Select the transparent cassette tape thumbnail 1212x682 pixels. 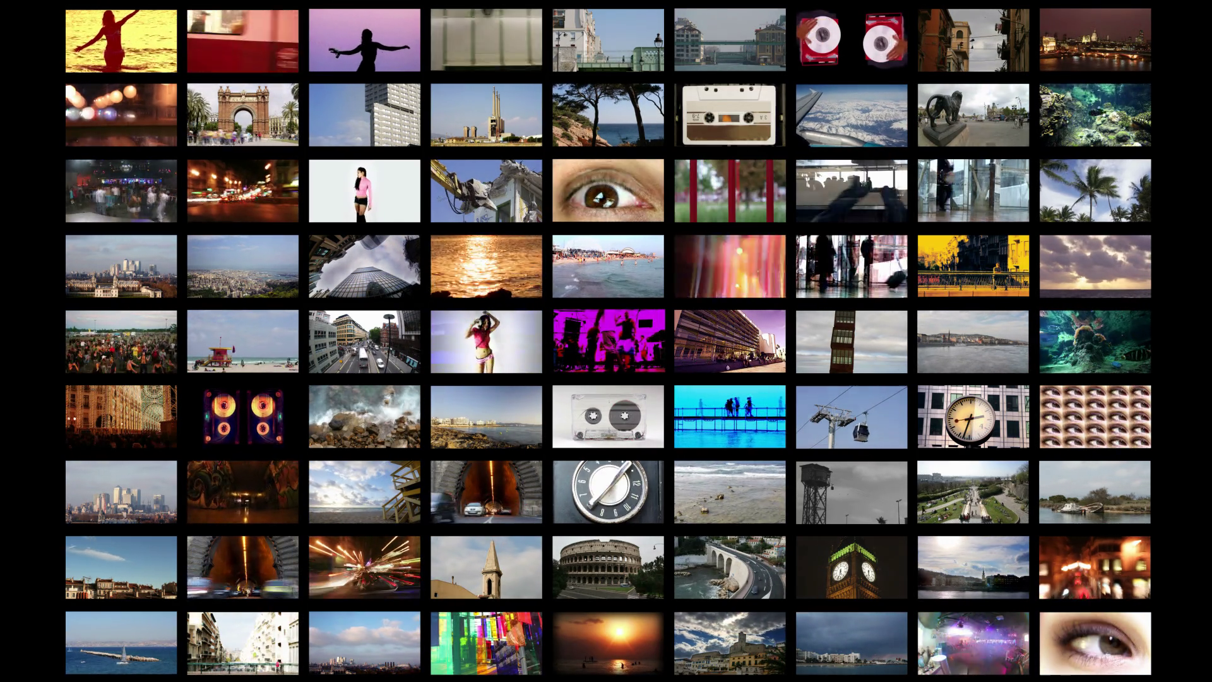coord(608,417)
